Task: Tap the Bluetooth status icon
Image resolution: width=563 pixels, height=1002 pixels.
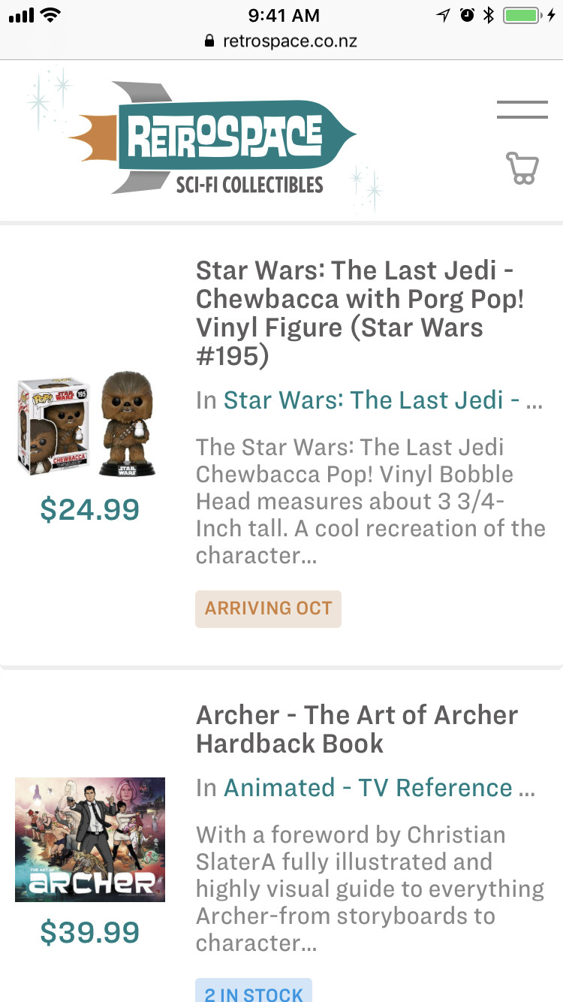Action: (488, 15)
